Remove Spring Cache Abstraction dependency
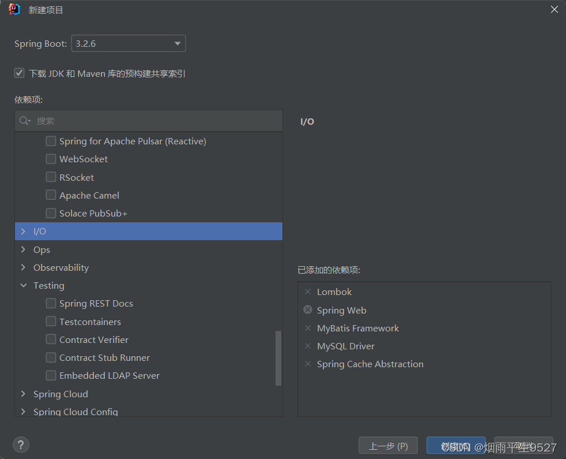Screen dimensions: 566x459 pyautogui.click(x=307, y=364)
